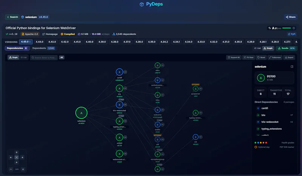The width and height of the screenshot is (302, 176).
Task: Select the trio-websocket node
Action: pos(119,105)
